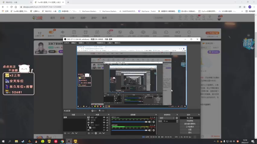Open the 视频 dropdown on Douyu
The width and height of the screenshot is (257, 144).
[83, 18]
